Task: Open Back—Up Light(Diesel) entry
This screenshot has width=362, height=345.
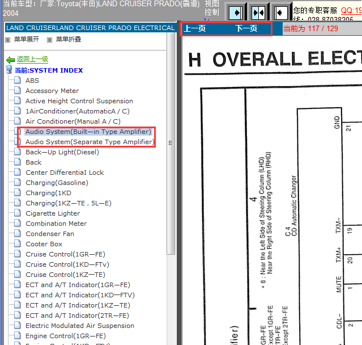Action: [x=62, y=152]
